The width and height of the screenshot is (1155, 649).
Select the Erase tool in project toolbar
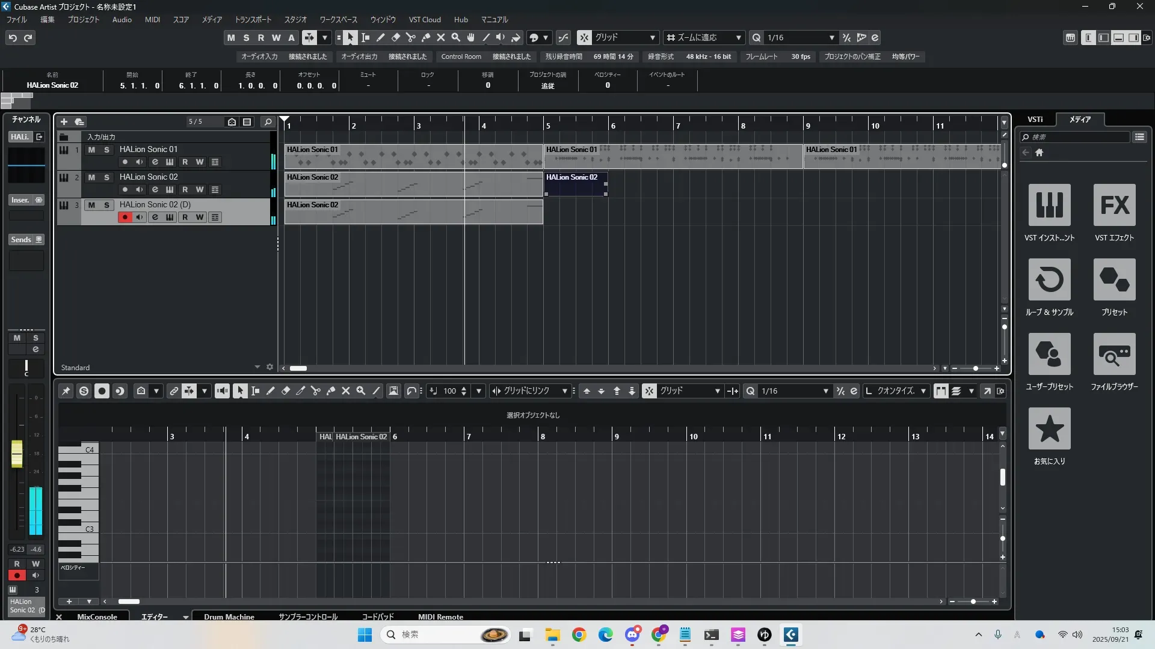396,38
